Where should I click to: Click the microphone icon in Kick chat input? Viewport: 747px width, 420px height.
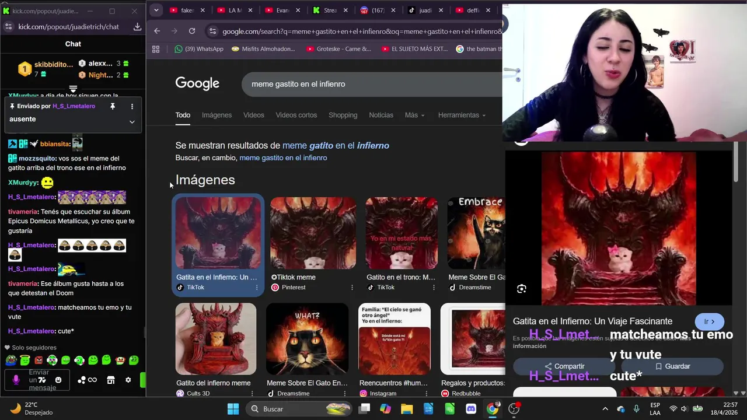(16, 380)
